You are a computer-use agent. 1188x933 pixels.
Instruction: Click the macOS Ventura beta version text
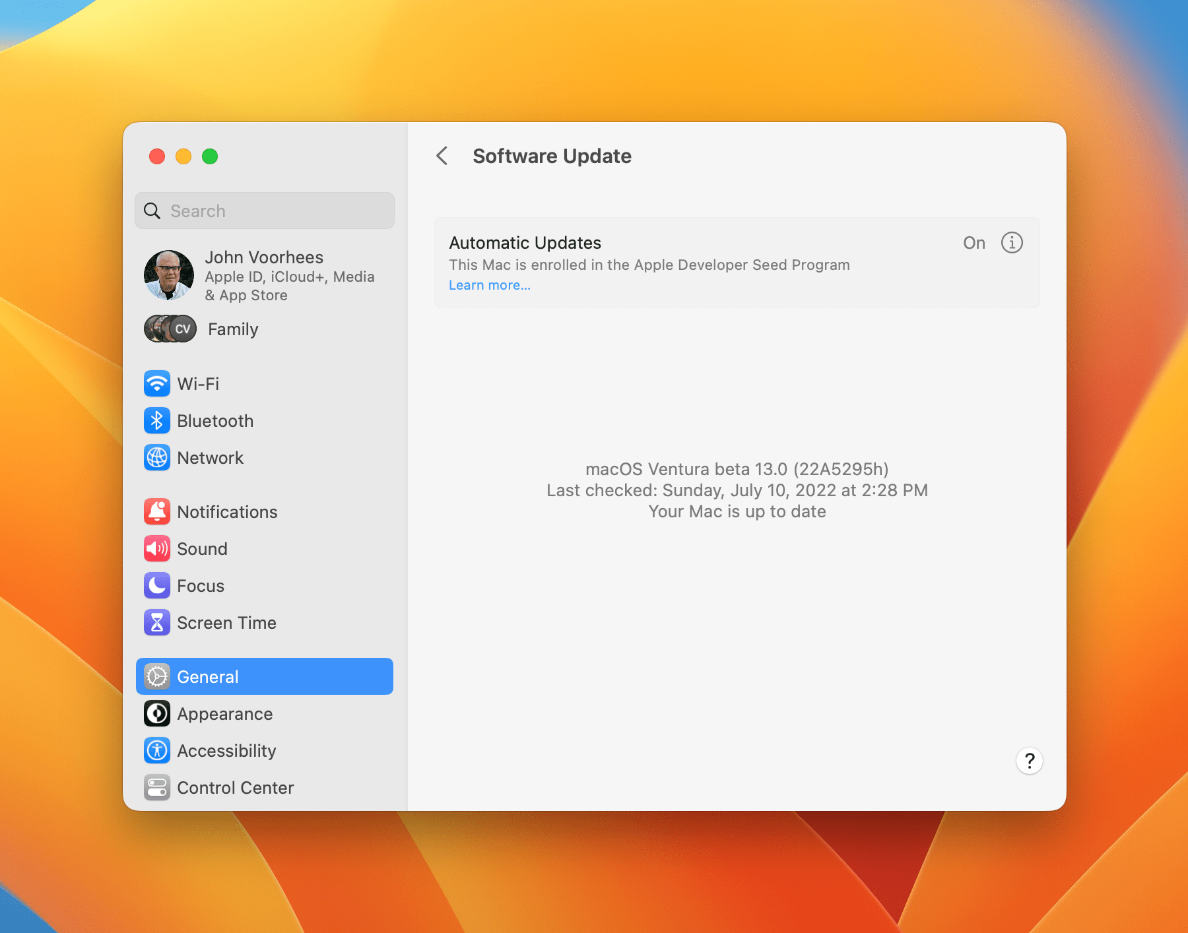coord(737,468)
